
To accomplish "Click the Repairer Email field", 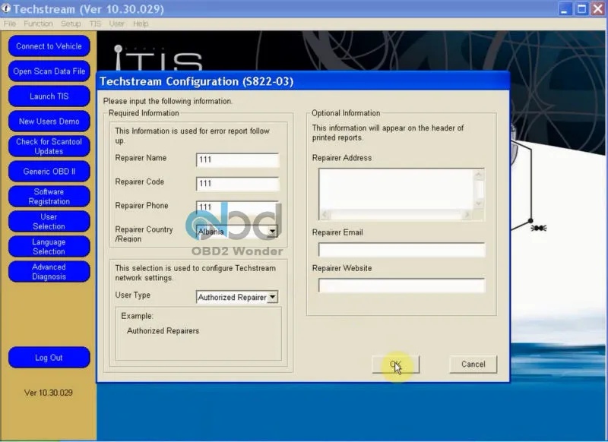I will (402, 250).
